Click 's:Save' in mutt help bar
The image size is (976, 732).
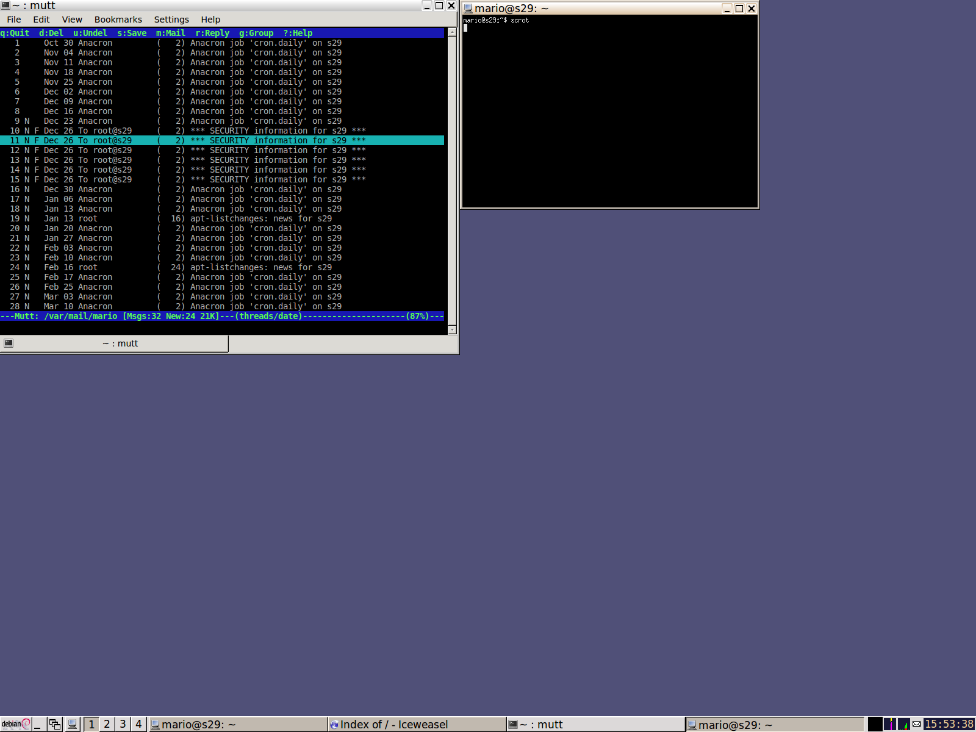click(x=132, y=33)
